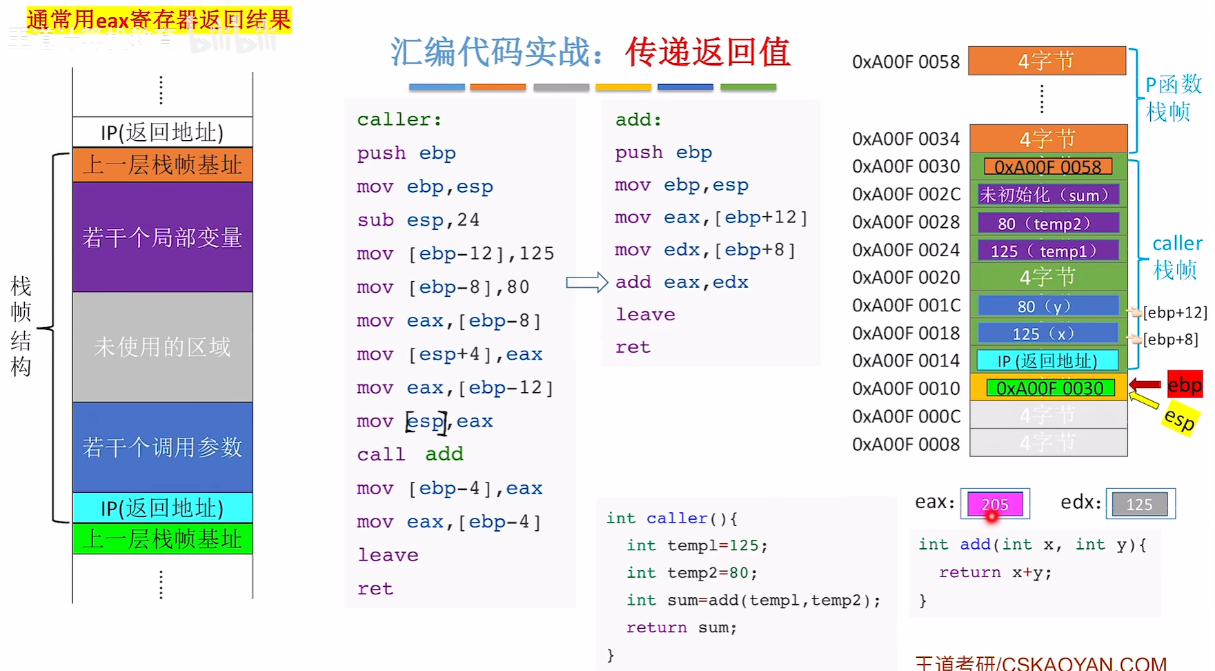
Task: Click the purple 若干个局部变量 block
Action: [163, 237]
